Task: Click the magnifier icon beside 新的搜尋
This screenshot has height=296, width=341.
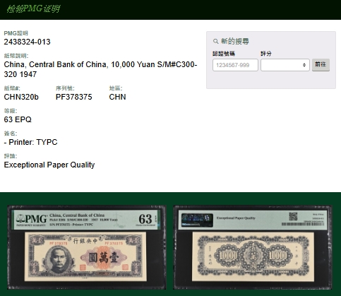Action: pyautogui.click(x=215, y=42)
